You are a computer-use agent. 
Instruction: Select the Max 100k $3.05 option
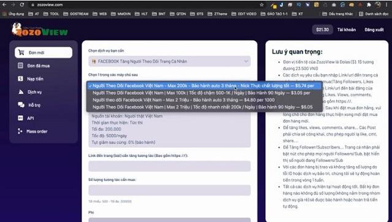[204, 93]
